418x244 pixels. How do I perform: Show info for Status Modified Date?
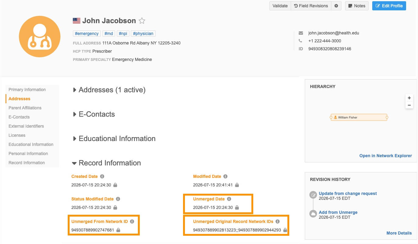(118, 199)
